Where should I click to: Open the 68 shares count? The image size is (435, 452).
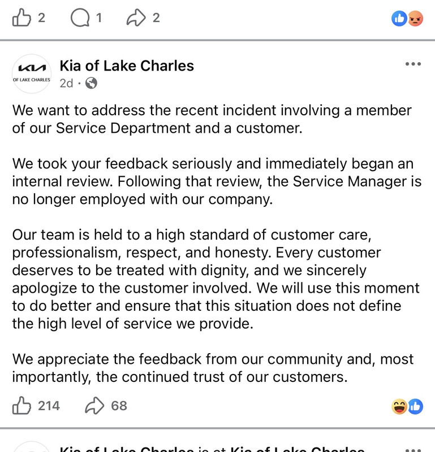point(119,406)
